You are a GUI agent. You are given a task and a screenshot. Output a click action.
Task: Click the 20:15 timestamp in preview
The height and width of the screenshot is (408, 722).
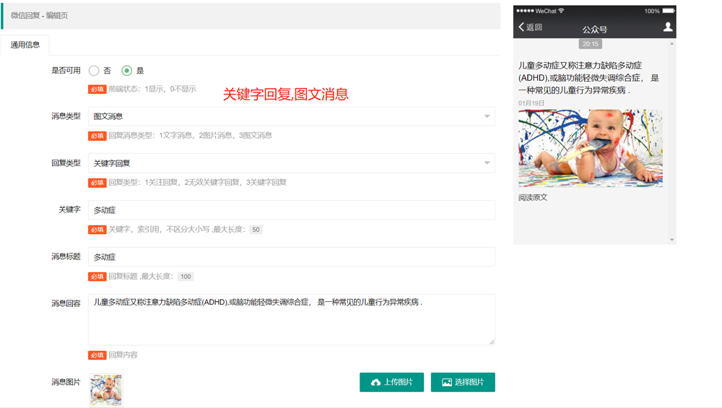point(591,44)
